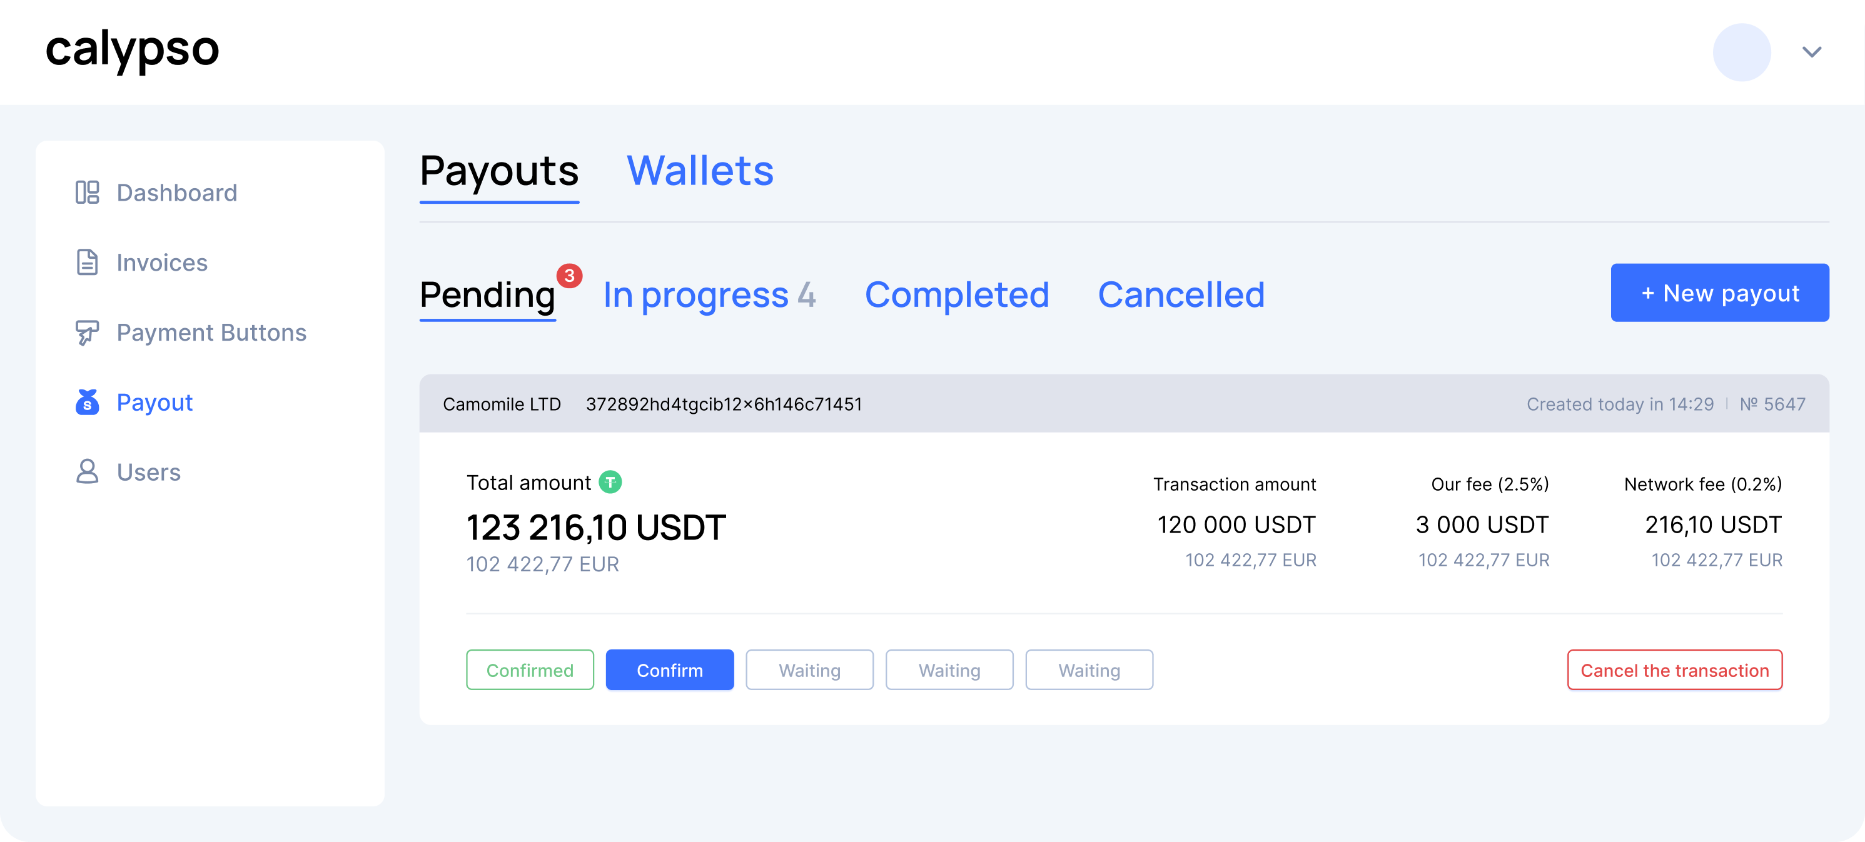Viewport: 1865px width, 842px height.
Task: Click the green Confirmed status button
Action: pyautogui.click(x=529, y=671)
